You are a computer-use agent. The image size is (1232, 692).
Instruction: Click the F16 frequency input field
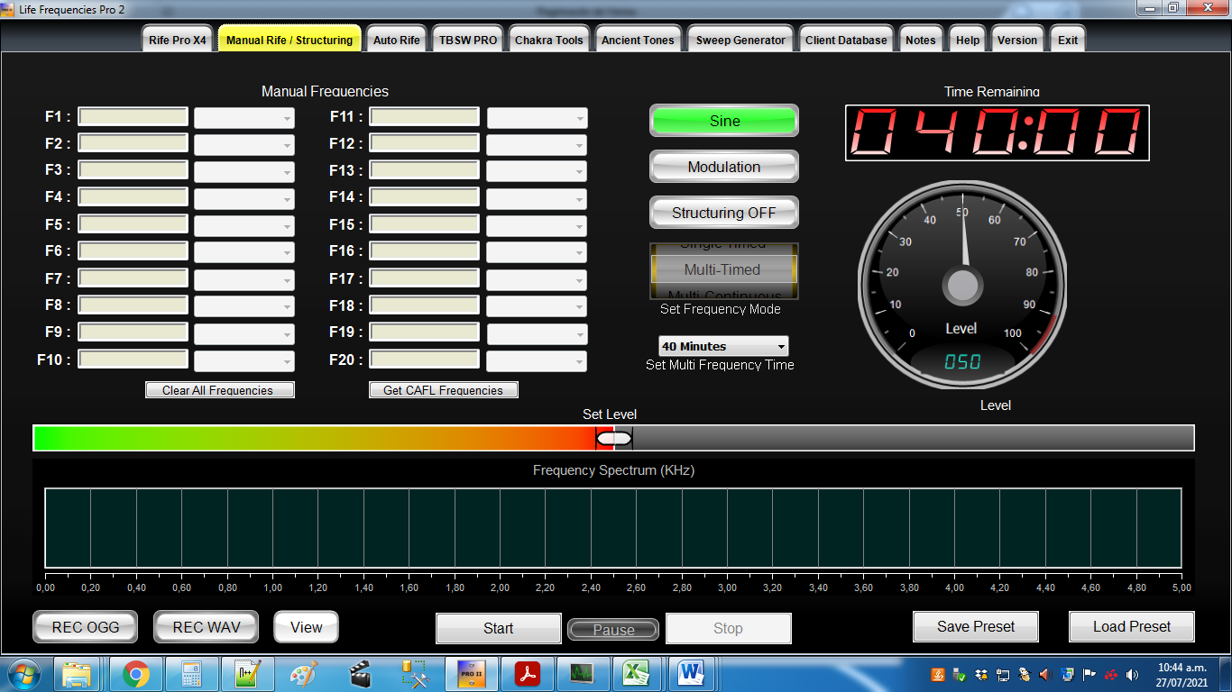pos(425,250)
